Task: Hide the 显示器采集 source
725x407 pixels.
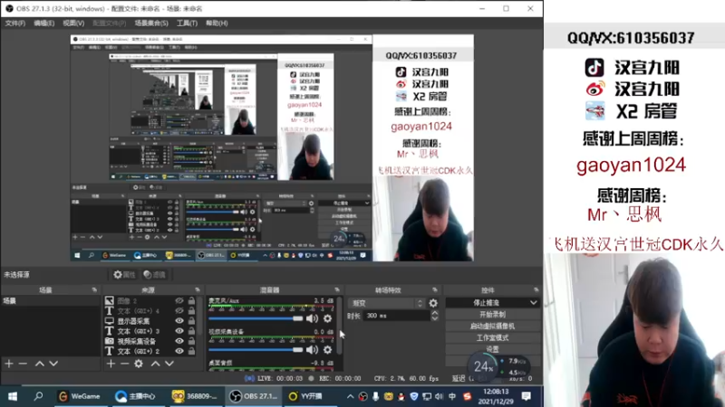Action: click(179, 321)
